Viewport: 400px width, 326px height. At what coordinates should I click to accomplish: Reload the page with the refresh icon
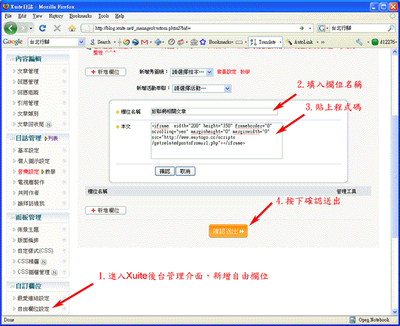[43, 29]
